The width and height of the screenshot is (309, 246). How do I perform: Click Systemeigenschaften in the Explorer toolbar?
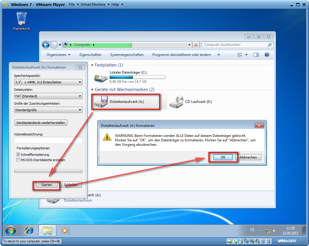[x=127, y=55]
